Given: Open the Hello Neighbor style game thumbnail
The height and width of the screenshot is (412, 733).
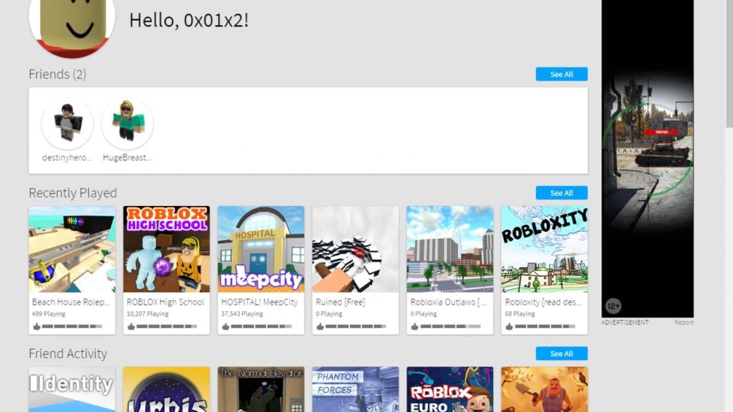Looking at the screenshot, I should pos(545,389).
